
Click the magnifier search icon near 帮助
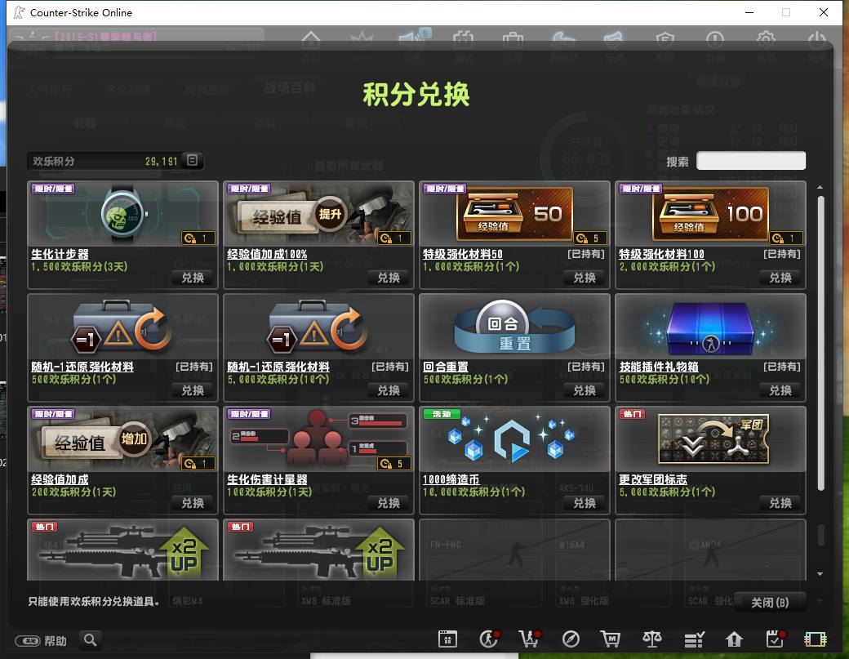pyautogui.click(x=91, y=640)
